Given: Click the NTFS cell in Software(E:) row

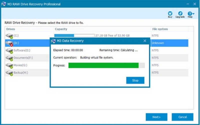Looking at the screenshot, I should tap(155, 51).
